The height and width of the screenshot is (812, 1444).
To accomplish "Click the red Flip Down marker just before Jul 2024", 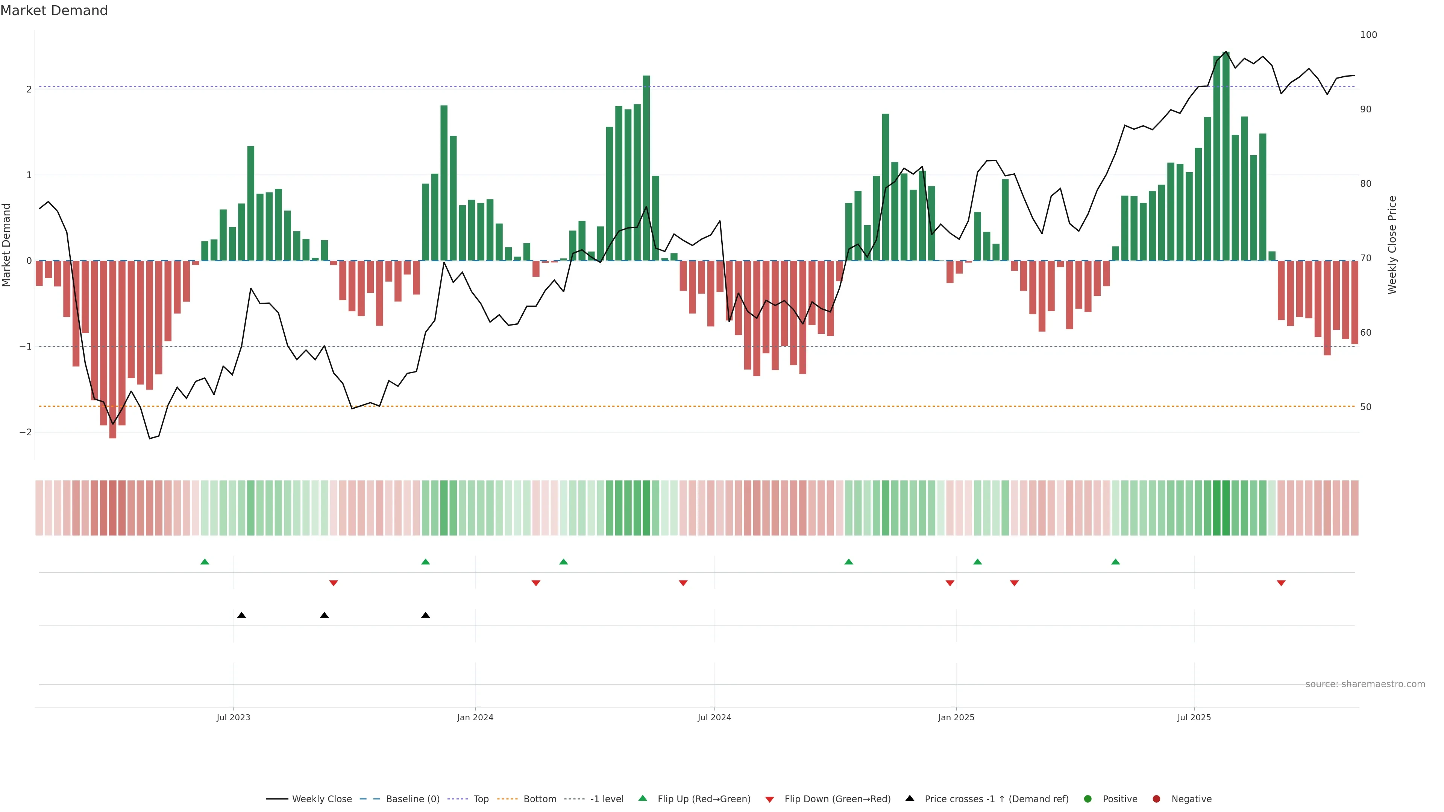I will [x=683, y=583].
